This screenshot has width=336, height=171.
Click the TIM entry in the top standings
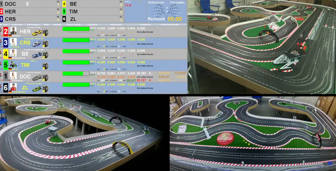(x=73, y=11)
